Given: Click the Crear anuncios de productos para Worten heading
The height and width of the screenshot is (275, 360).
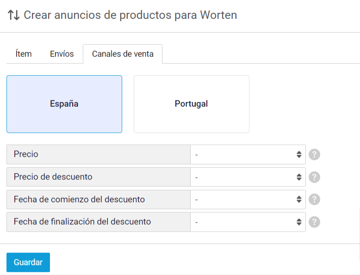Looking at the screenshot, I should [130, 15].
